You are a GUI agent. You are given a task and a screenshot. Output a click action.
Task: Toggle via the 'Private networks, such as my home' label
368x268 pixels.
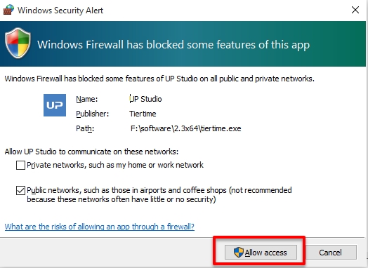pos(115,165)
